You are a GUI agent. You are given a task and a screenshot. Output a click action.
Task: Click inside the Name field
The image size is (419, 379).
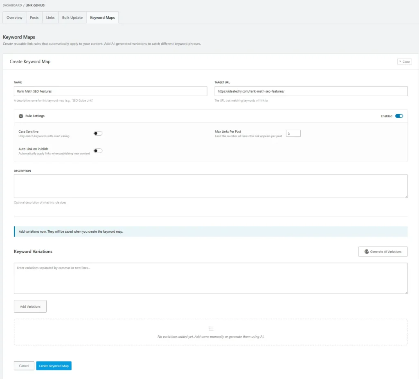110,91
